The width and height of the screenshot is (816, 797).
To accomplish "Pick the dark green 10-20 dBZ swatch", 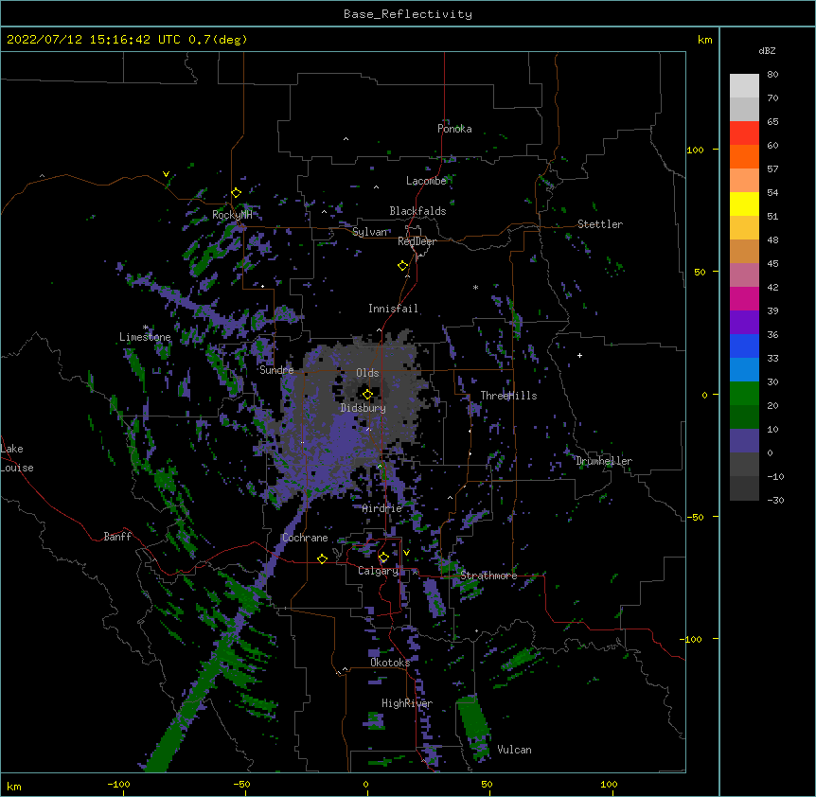I will click(x=744, y=417).
